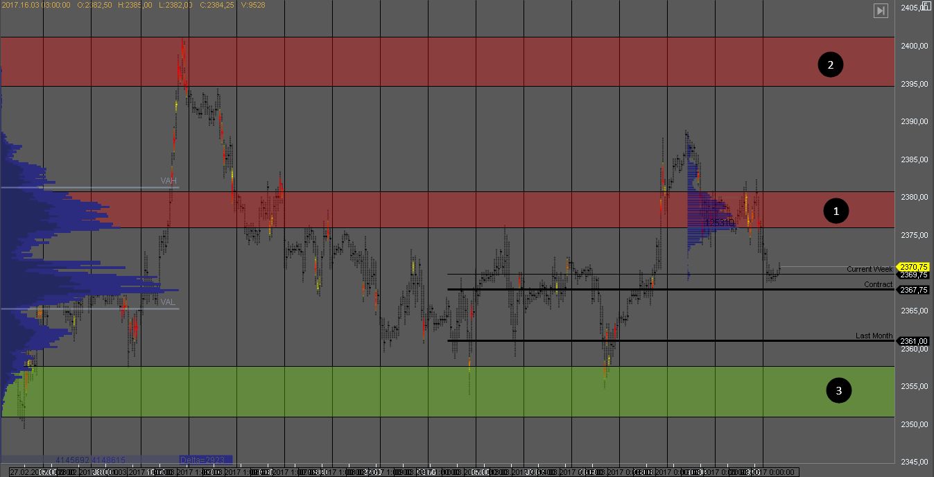Select the 2369,75 price level tag
The width and height of the screenshot is (934, 477).
[914, 275]
